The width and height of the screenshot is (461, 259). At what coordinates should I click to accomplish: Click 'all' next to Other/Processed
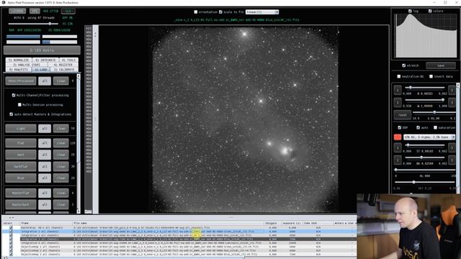(x=45, y=81)
